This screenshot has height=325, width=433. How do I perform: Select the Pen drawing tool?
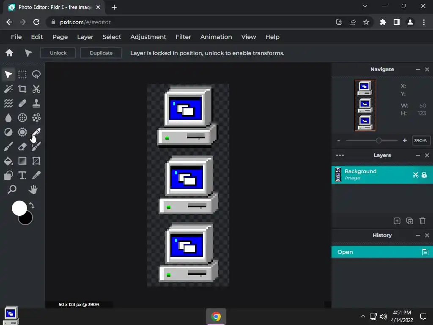[36, 132]
